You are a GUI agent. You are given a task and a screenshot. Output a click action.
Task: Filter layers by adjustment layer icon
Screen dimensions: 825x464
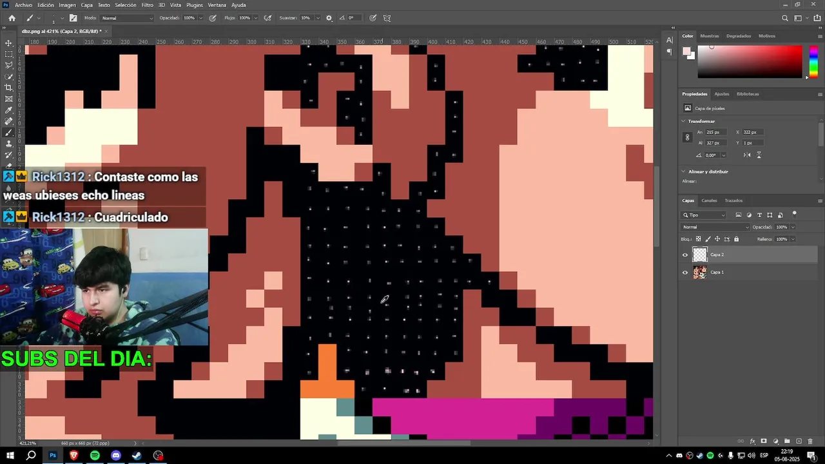tap(749, 215)
